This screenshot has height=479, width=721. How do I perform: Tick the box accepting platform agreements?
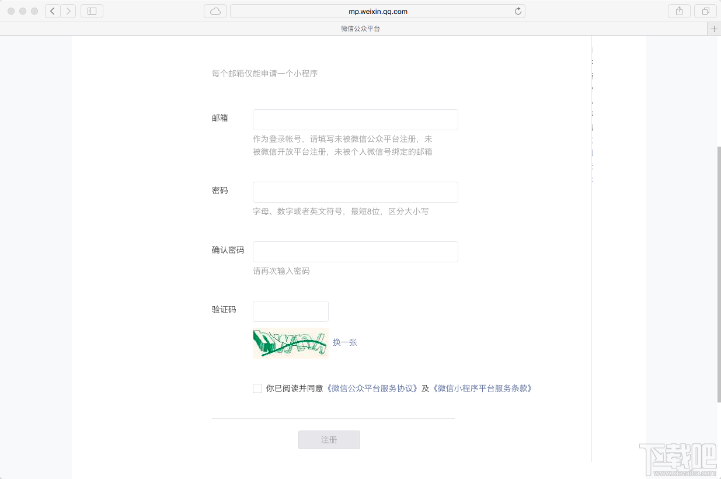point(257,388)
